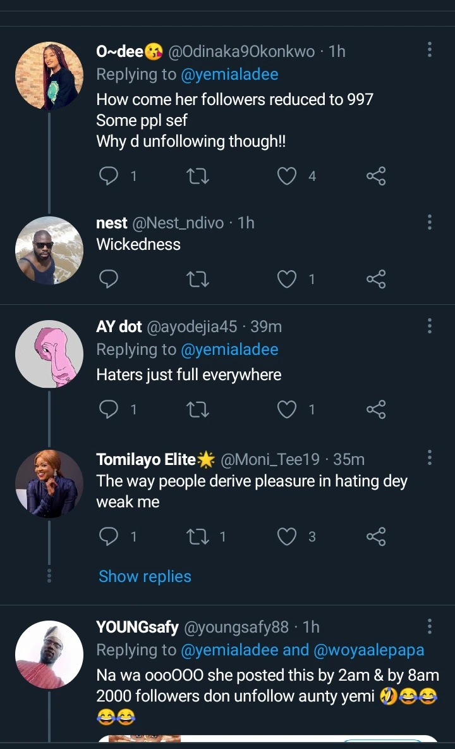Retweet AY dot's "Haters" tweet

198,410
